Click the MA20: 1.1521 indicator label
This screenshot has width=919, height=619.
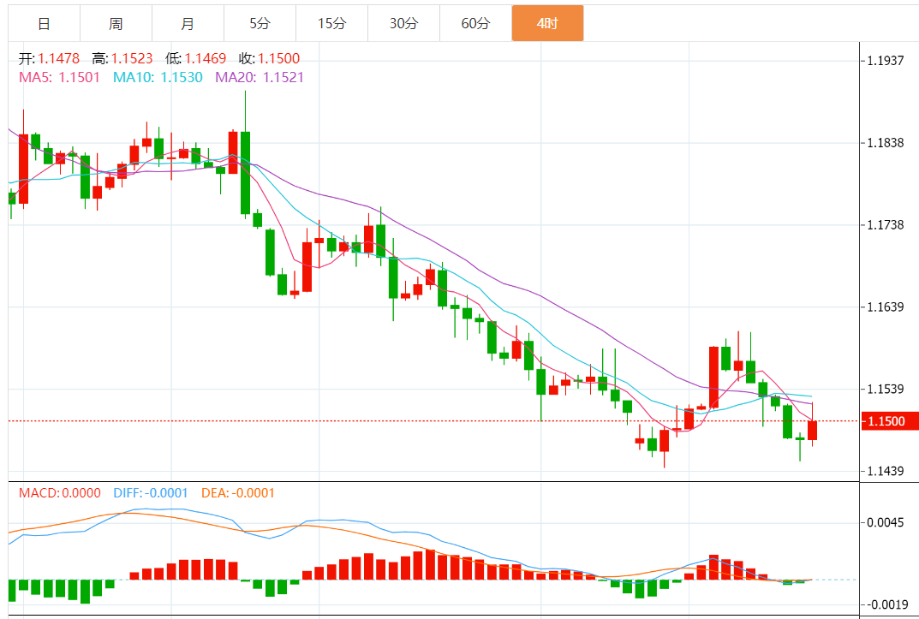tap(260, 77)
